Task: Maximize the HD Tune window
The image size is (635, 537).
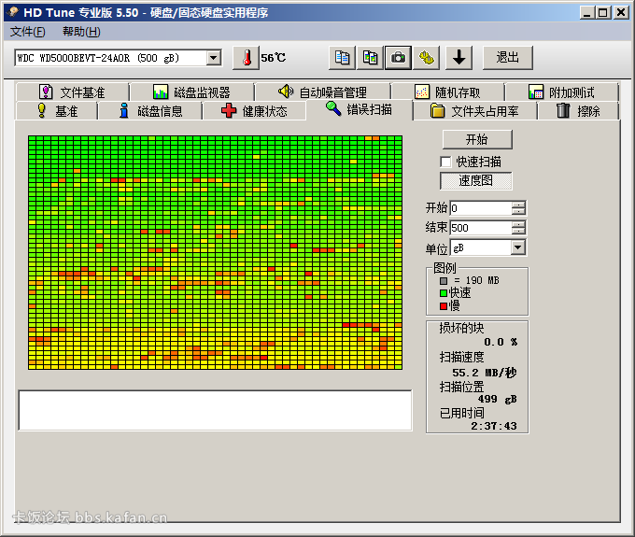Action: [603, 12]
